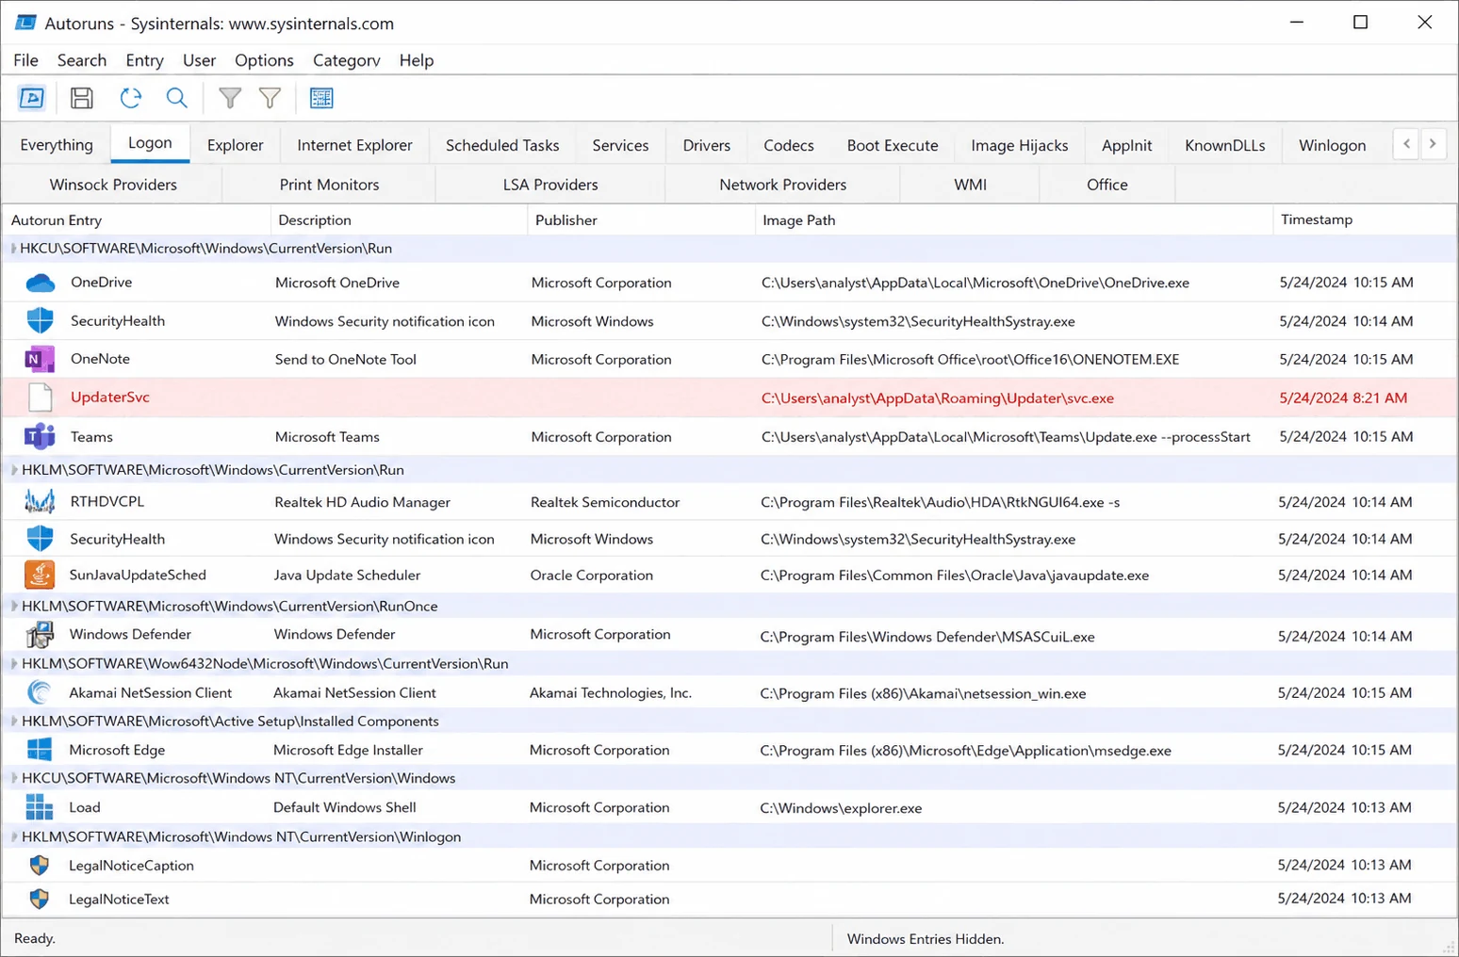Collapse the Active Setup Installed Components group
Image resolution: width=1459 pixels, height=957 pixels.
click(x=13, y=721)
